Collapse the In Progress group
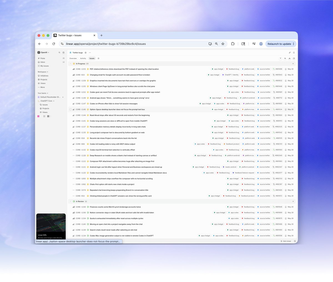 (x=70, y=64)
